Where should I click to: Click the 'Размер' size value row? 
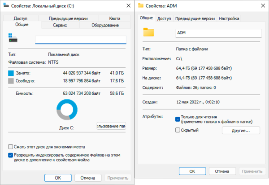tap(204, 68)
